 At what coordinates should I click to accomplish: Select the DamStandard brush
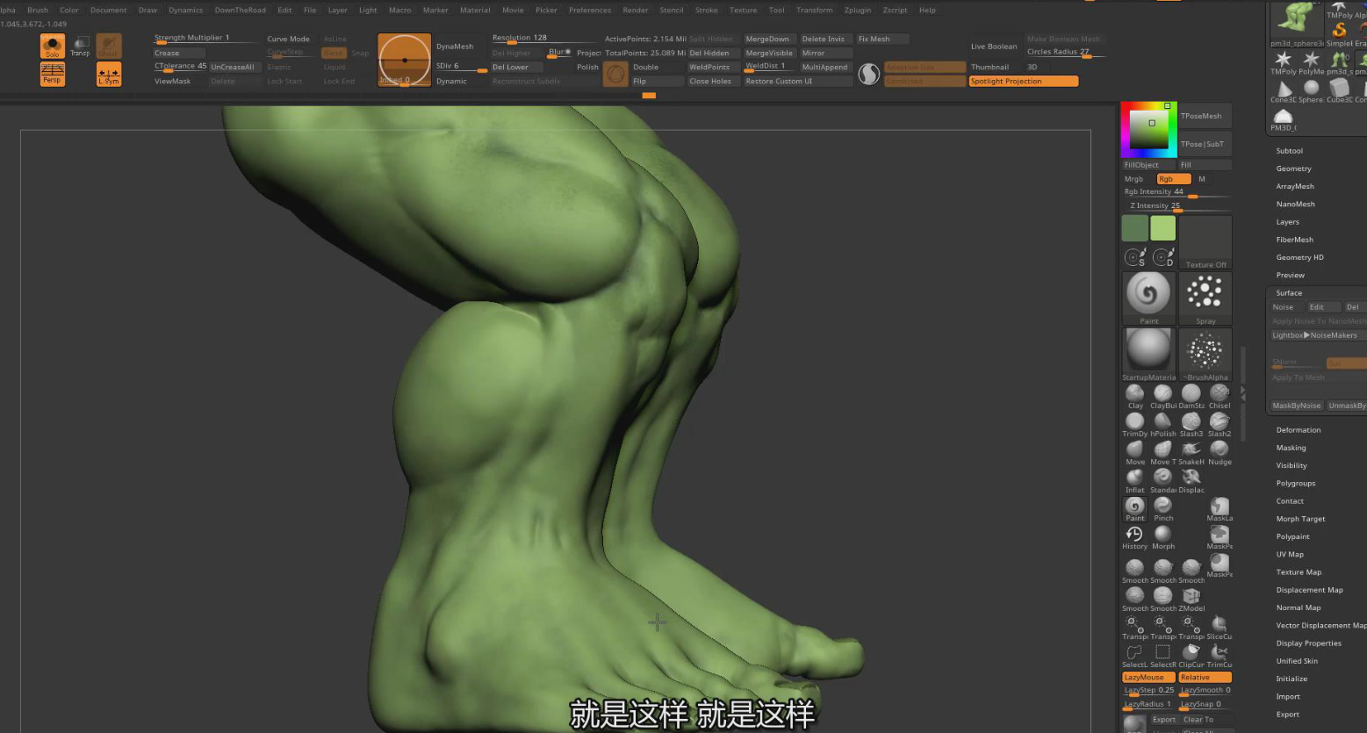click(1191, 397)
